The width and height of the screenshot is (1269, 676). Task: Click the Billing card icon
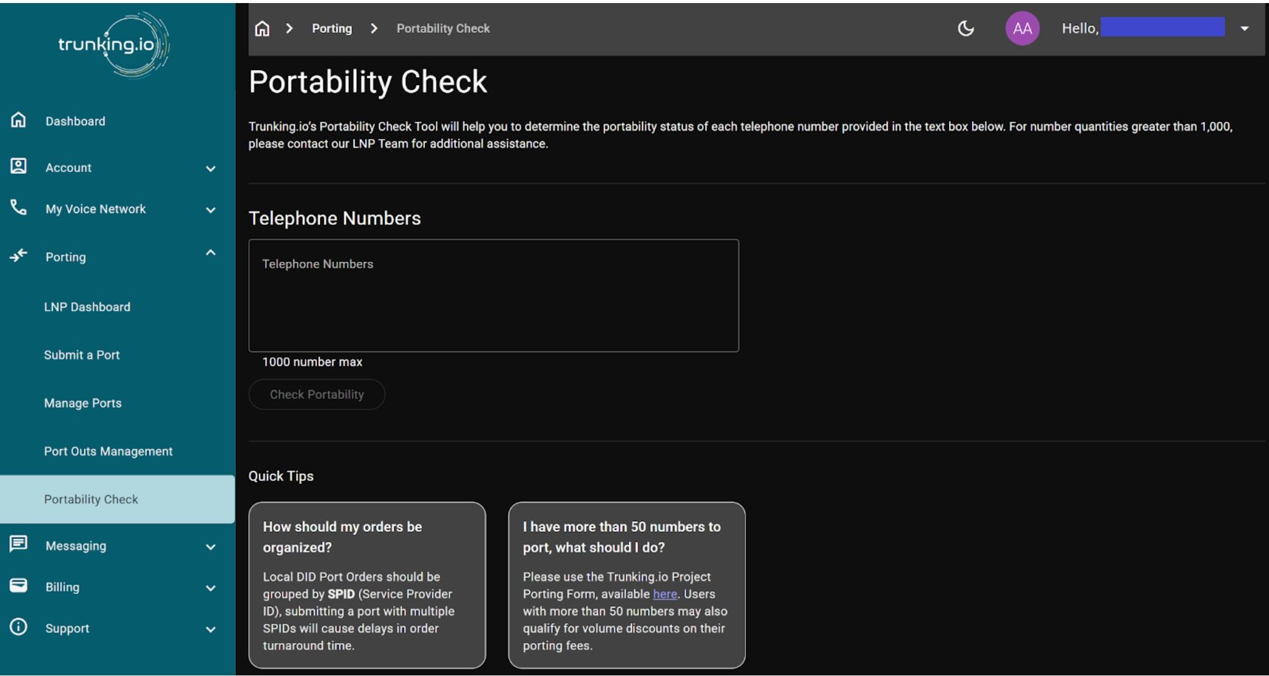19,586
